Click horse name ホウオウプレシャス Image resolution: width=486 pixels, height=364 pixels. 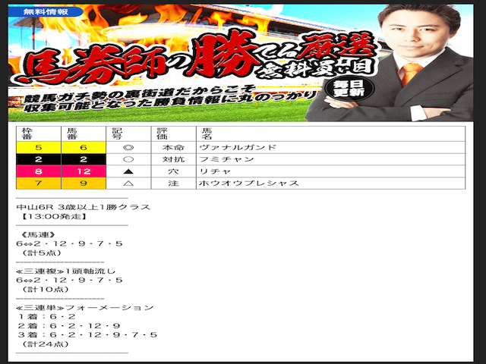click(x=236, y=184)
